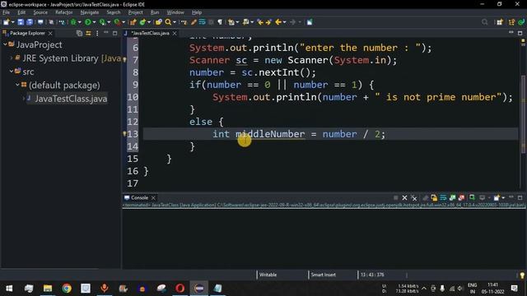Collapse the src folder node
The height and width of the screenshot is (296, 527).
coord(11,72)
